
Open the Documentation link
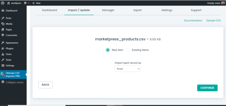pos(193,21)
